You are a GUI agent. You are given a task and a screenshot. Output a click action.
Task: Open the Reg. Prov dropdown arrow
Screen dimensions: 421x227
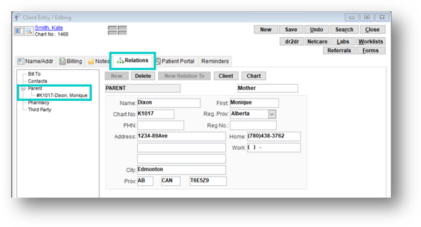click(272, 114)
